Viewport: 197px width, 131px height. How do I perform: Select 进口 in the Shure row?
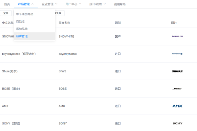pyautogui.click(x=118, y=71)
